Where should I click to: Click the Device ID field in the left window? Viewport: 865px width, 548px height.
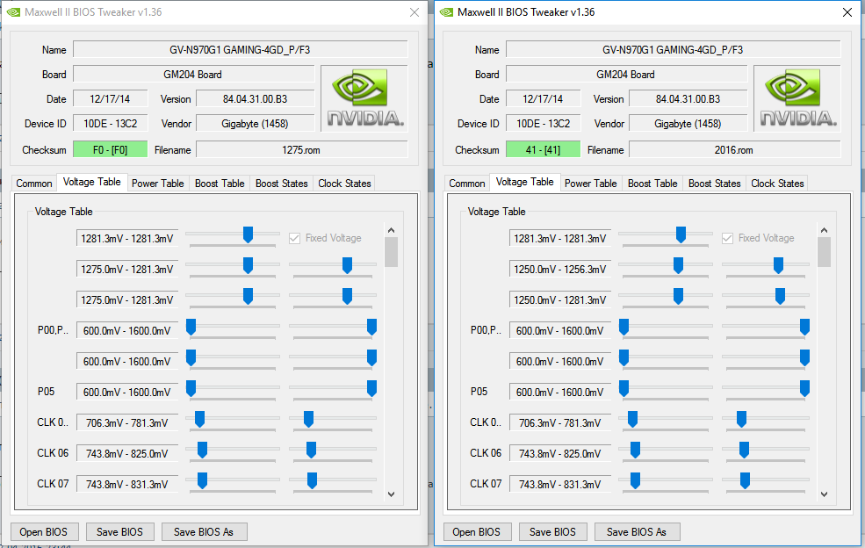click(x=111, y=124)
